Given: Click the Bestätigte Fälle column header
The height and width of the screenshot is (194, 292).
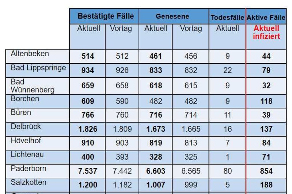Looking at the screenshot, I should pos(106,16).
